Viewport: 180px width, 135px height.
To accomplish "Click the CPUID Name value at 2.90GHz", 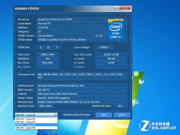I will tap(71, 40).
